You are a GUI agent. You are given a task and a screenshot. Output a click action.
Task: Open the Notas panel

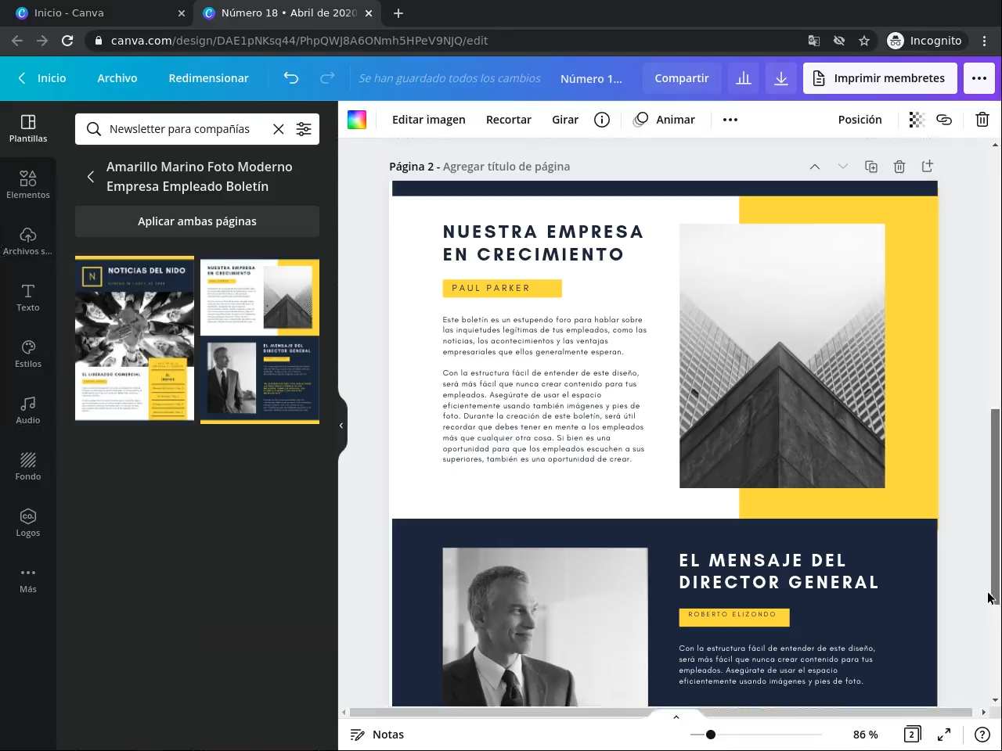(x=377, y=735)
